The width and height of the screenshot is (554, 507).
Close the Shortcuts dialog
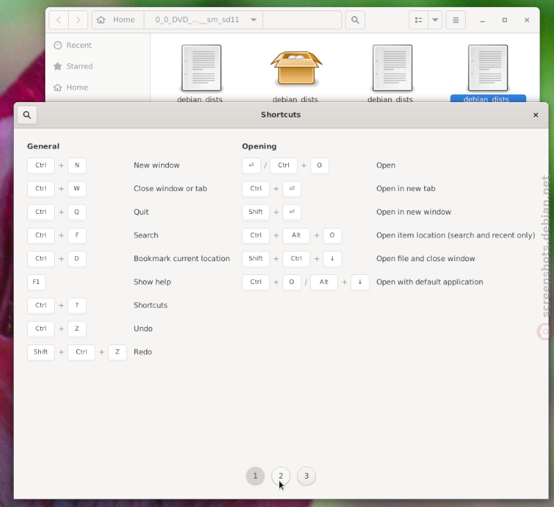tap(535, 115)
